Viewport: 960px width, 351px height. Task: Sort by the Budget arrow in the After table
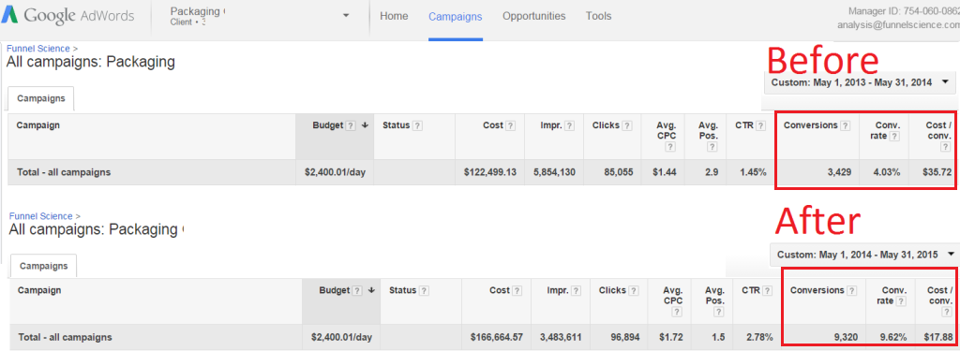[x=371, y=290]
